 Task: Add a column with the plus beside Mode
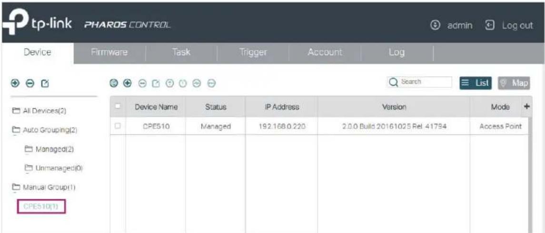coord(526,106)
